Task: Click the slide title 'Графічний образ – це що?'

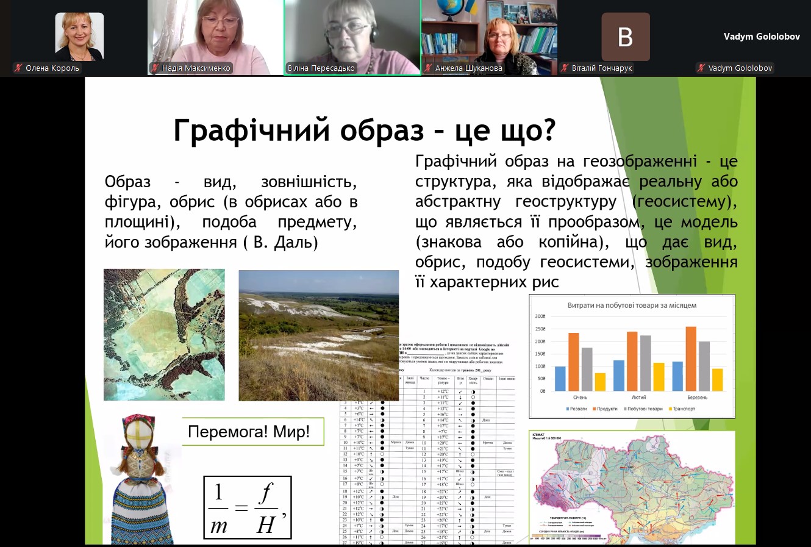Action: tap(364, 130)
